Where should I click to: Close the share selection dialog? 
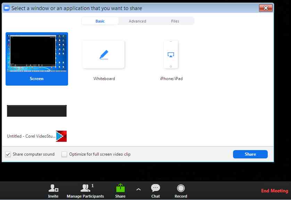[x=266, y=8]
